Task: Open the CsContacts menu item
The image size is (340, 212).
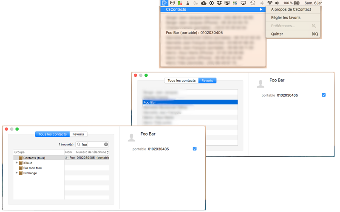Action: point(213,9)
